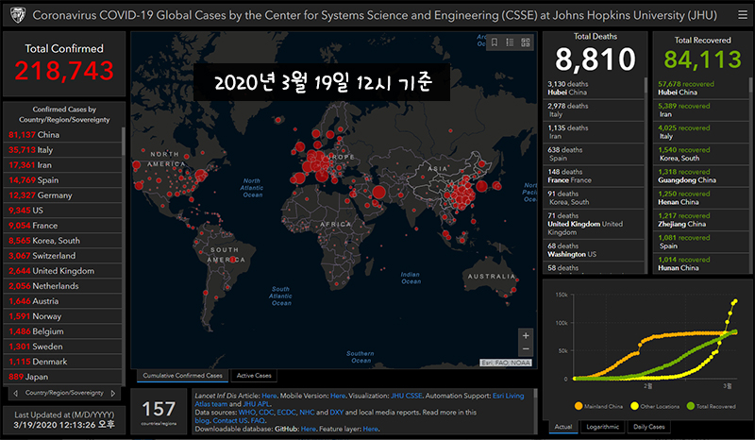Open the GitHub Here link

(309, 429)
